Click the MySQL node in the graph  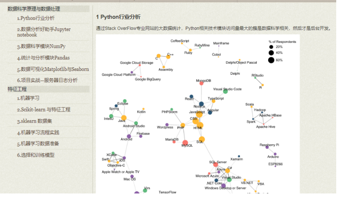[x=185, y=143]
